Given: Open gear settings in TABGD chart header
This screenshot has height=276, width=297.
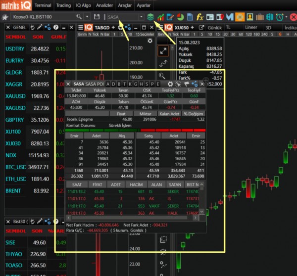Looking at the screenshot, I should click(x=120, y=28).
